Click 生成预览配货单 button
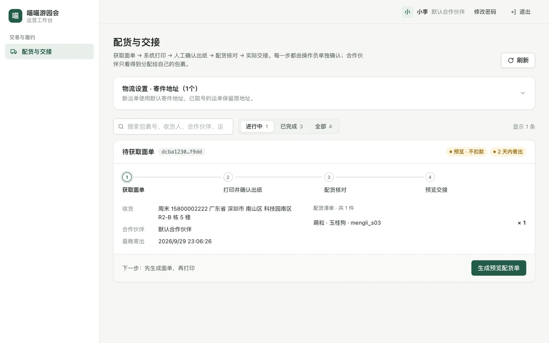The height and width of the screenshot is (343, 549). (499, 268)
